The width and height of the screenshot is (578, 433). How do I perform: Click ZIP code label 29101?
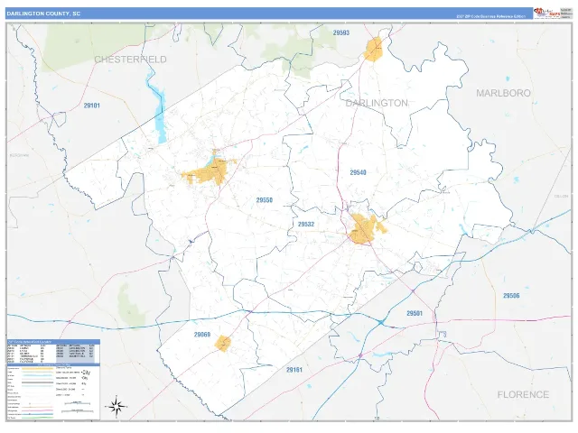[92, 106]
